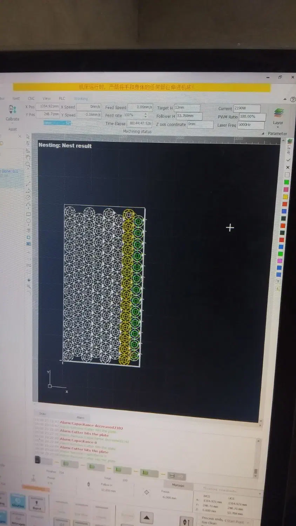Click the Burst laser button
This screenshot has height=526, width=296.
[37, 504]
